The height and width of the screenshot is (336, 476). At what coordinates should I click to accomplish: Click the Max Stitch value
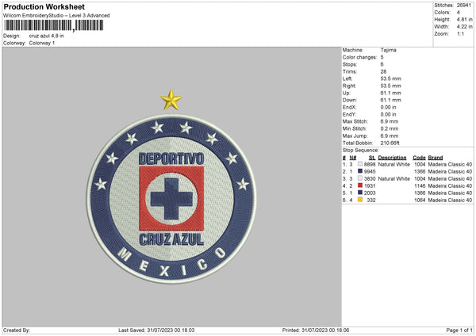tap(390, 121)
